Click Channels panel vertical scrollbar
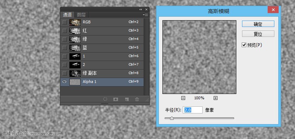Image resolution: width=295 pixels, height=139 pixels. click(x=146, y=57)
